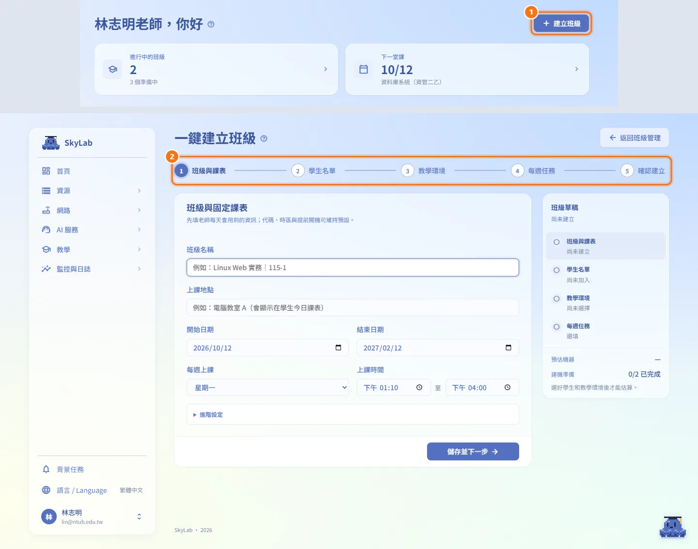The width and height of the screenshot is (698, 549).
Task: Click 返回班級管理 button
Action: click(x=635, y=137)
